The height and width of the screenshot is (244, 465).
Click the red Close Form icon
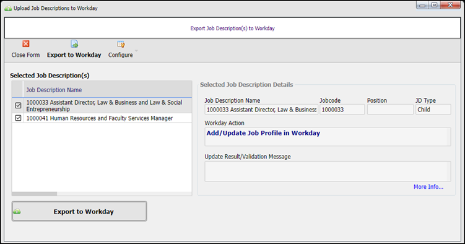tap(26, 44)
